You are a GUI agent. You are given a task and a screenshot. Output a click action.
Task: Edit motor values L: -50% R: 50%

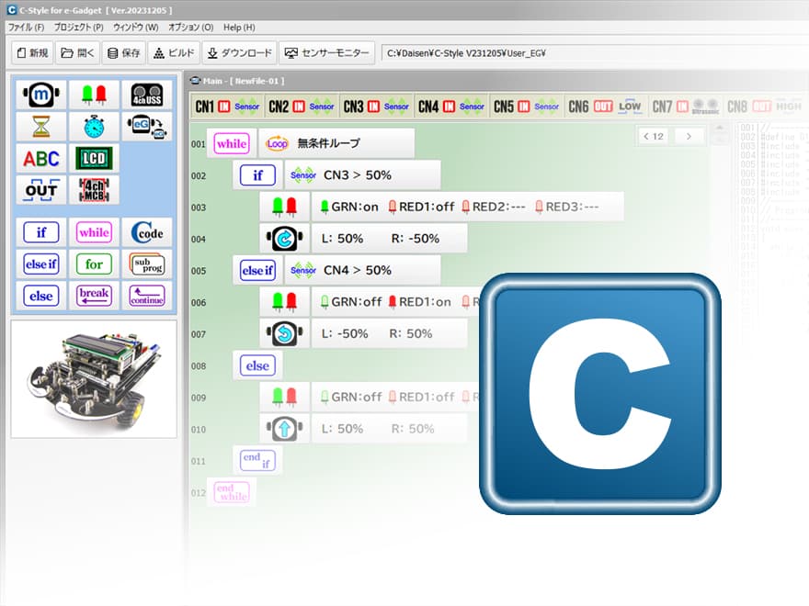390,333
